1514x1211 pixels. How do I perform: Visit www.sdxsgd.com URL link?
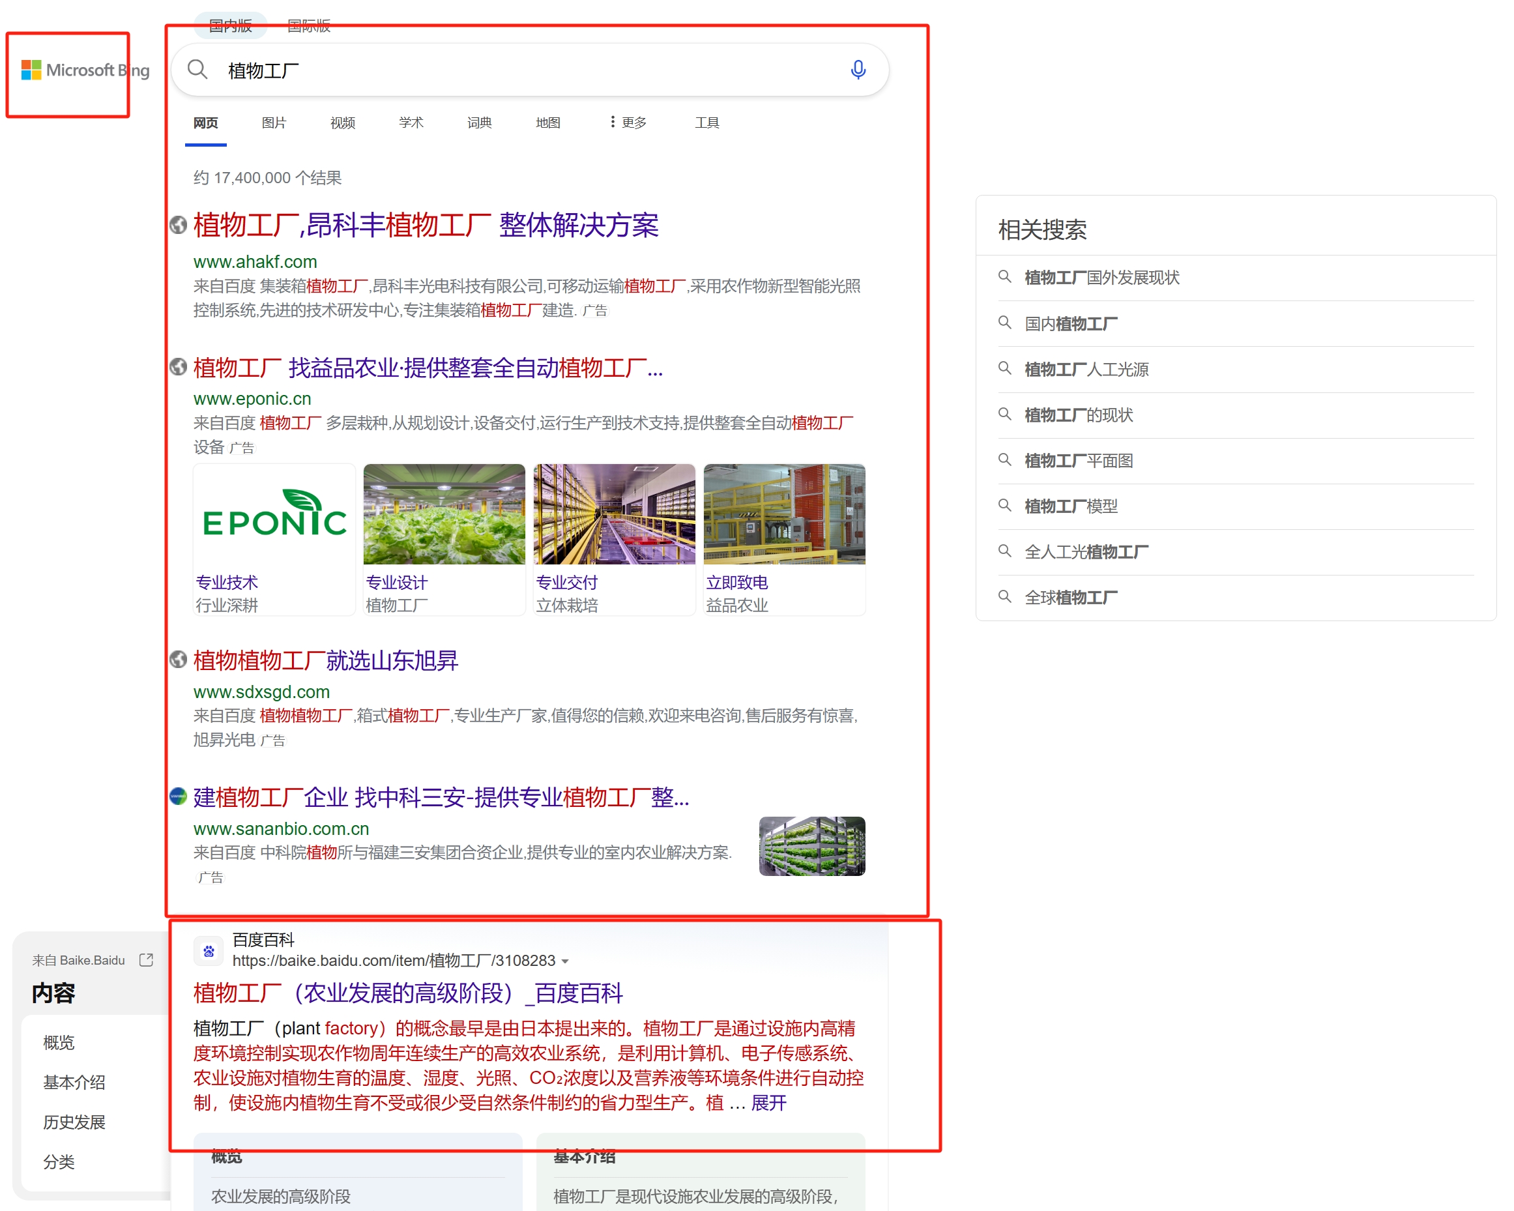[261, 691]
